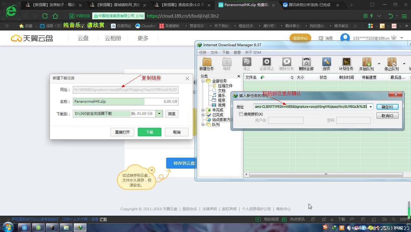
Task: Click 确定(K) button in IDM dialog
Action: 387,107
